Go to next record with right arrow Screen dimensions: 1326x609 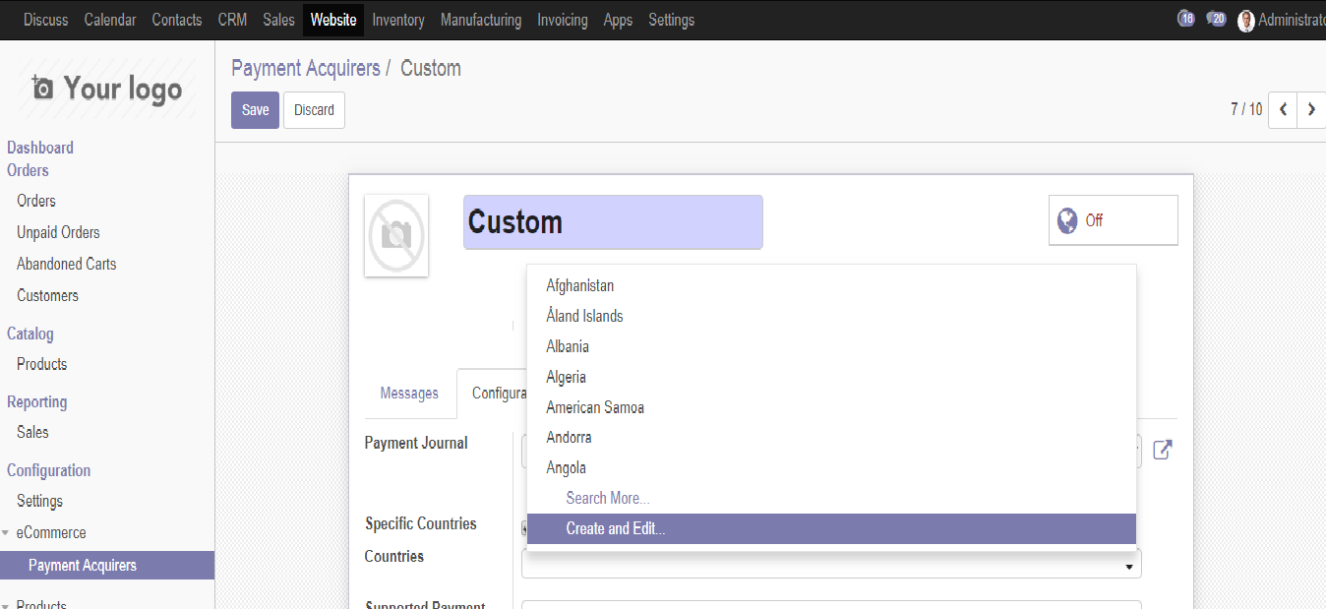[x=1311, y=110]
